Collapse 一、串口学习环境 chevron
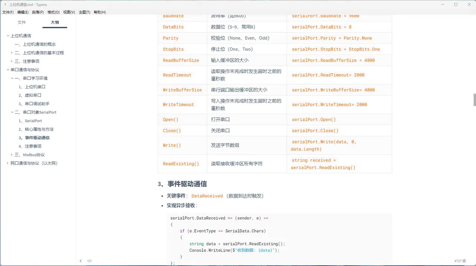 pos(12,78)
